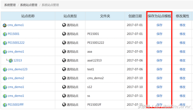Click the orange globe icon of the 2017-07-01 cms_demo1 site
Screen dimensions: 193x110
pyautogui.click(x=5, y=25)
